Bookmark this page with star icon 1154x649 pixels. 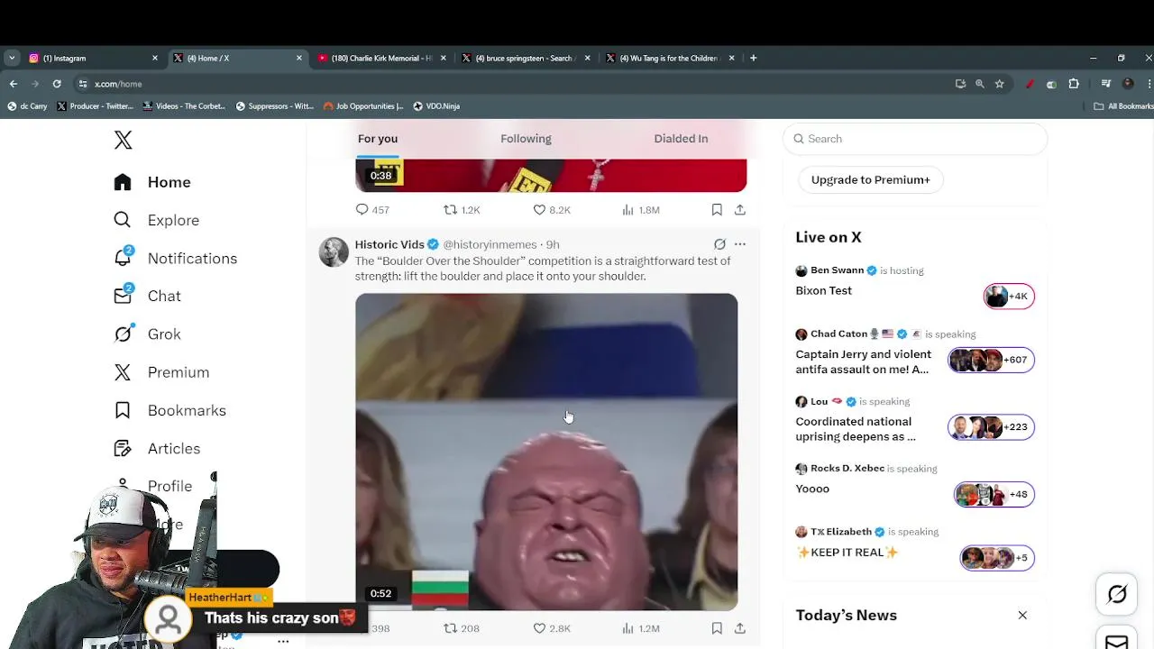pyautogui.click(x=999, y=84)
